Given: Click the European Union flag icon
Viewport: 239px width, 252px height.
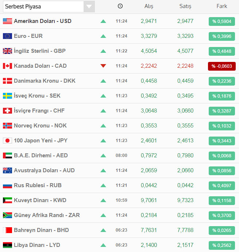Looking at the screenshot, I should point(7,36).
